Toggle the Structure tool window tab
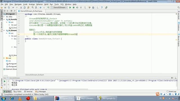This screenshot has height=101, width=180. pos(1,27)
